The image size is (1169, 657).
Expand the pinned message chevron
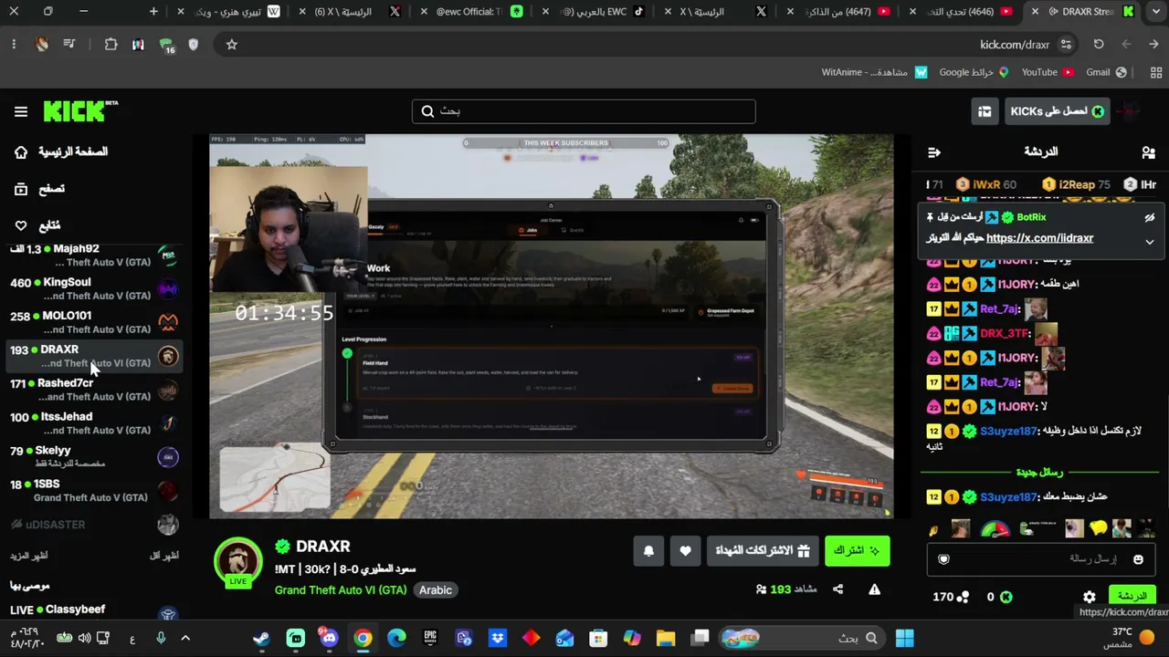[x=1150, y=242]
